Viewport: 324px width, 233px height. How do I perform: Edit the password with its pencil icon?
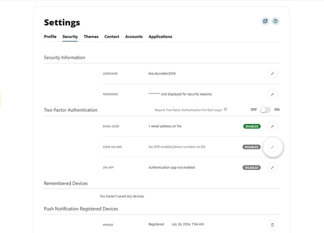pyautogui.click(x=272, y=94)
